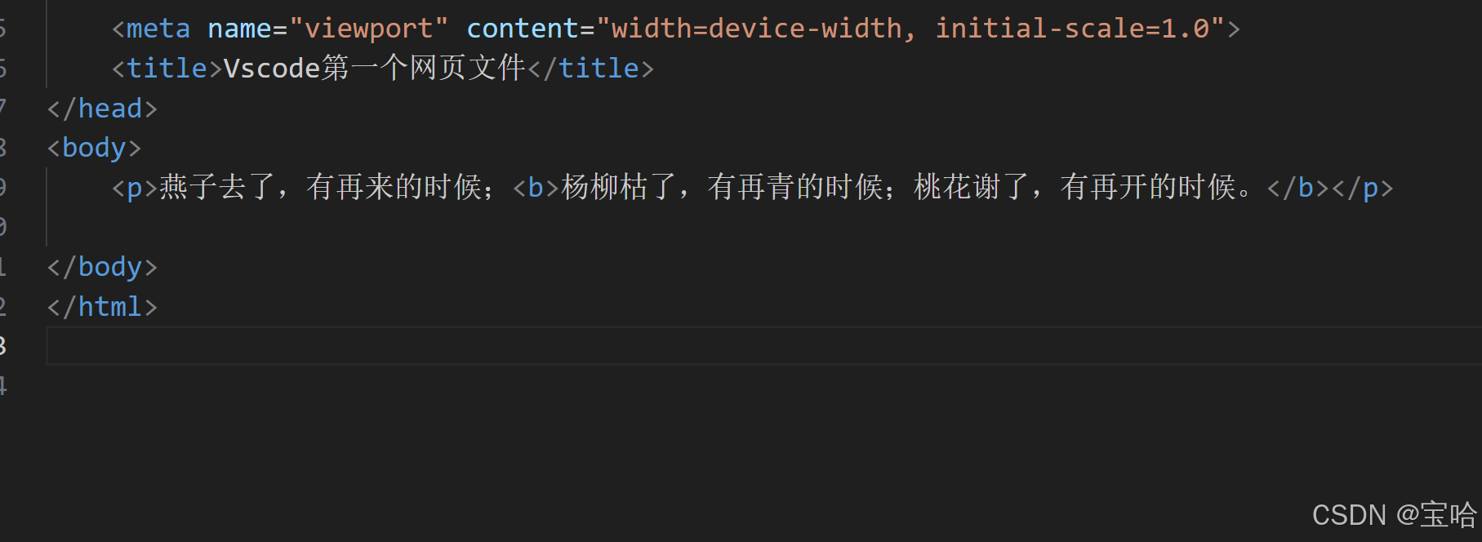Click the content attribute name

tap(523, 29)
